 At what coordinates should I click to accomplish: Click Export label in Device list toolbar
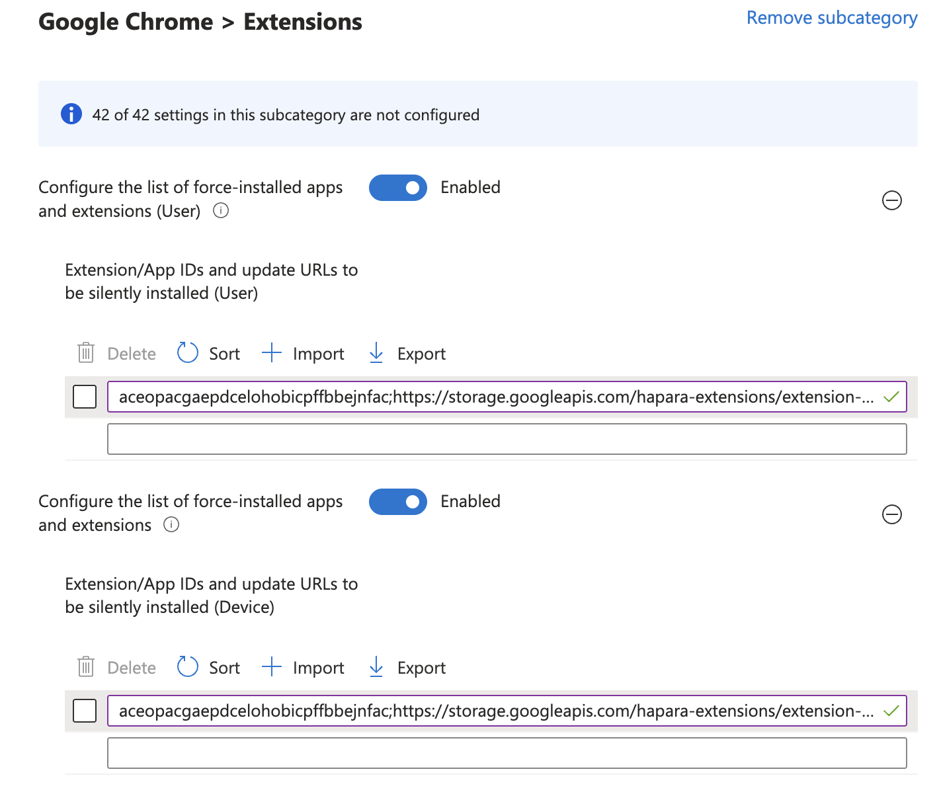click(x=421, y=668)
